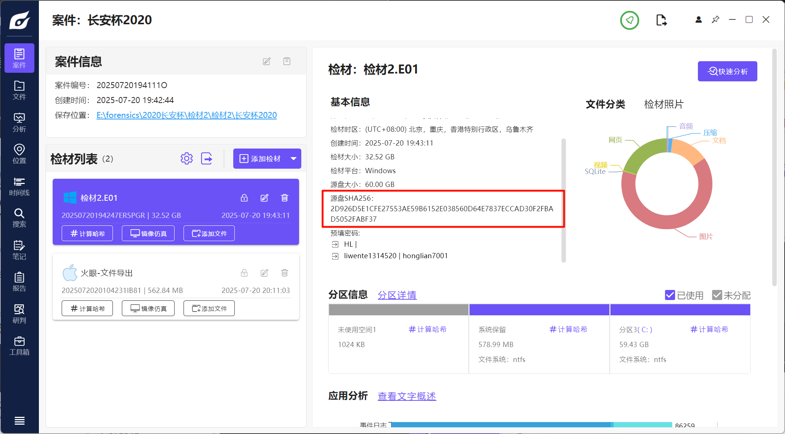The height and width of the screenshot is (434, 785).
Task: Click lock icon on 火眼-文件导出 item
Action: [x=244, y=273]
